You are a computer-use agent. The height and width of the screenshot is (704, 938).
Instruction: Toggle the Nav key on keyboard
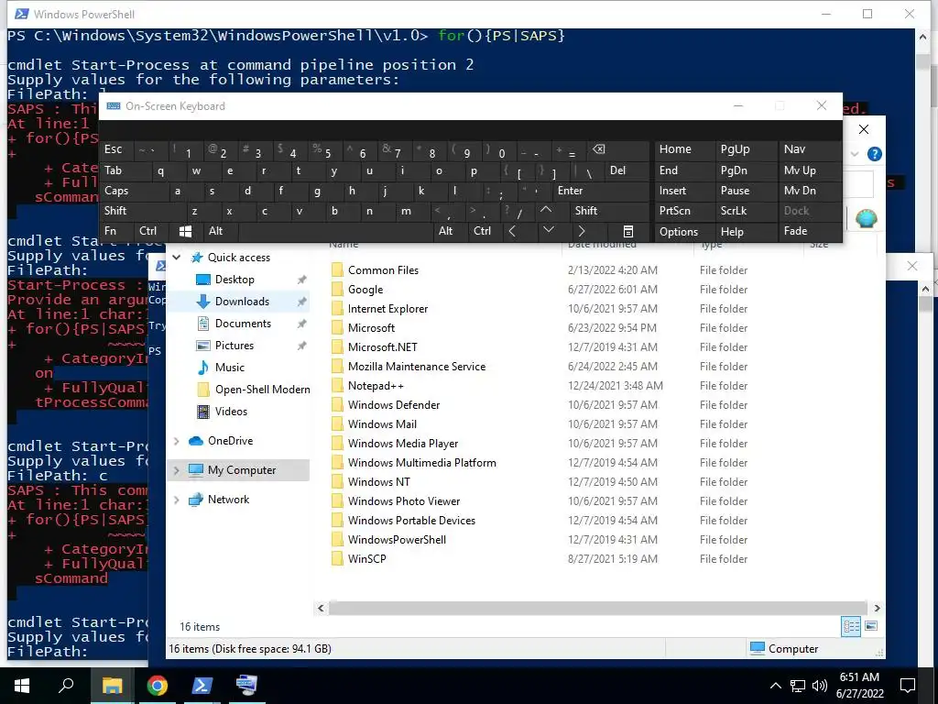(810, 149)
